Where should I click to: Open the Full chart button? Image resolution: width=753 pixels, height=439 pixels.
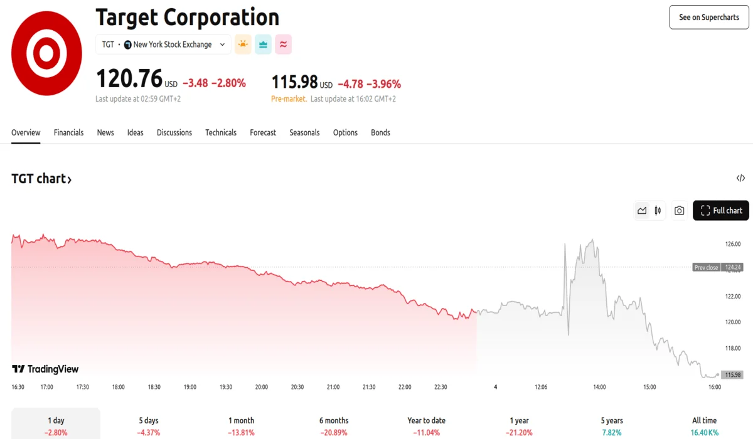(x=721, y=211)
